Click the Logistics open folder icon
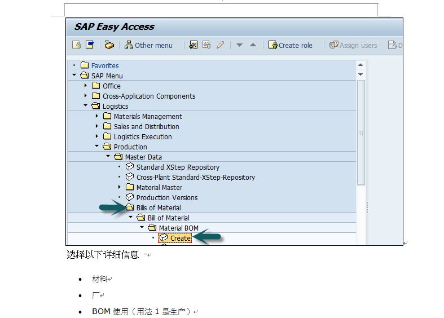This screenshot has height=318, width=444. pos(96,106)
